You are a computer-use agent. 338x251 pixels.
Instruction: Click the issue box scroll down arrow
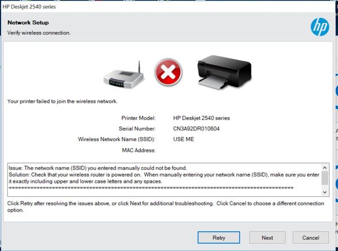coord(324,192)
